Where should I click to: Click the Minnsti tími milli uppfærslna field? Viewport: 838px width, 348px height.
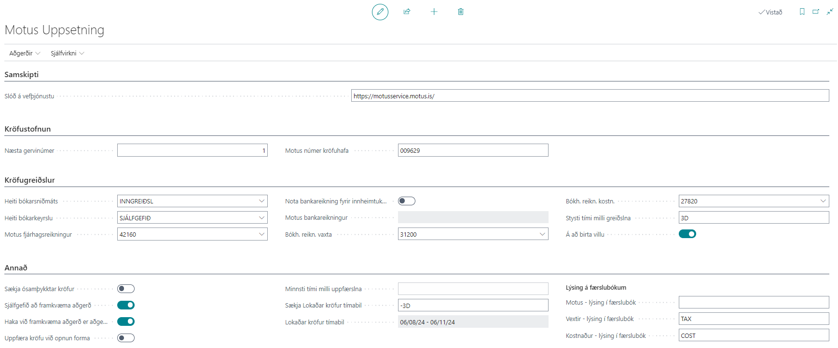tap(473, 289)
